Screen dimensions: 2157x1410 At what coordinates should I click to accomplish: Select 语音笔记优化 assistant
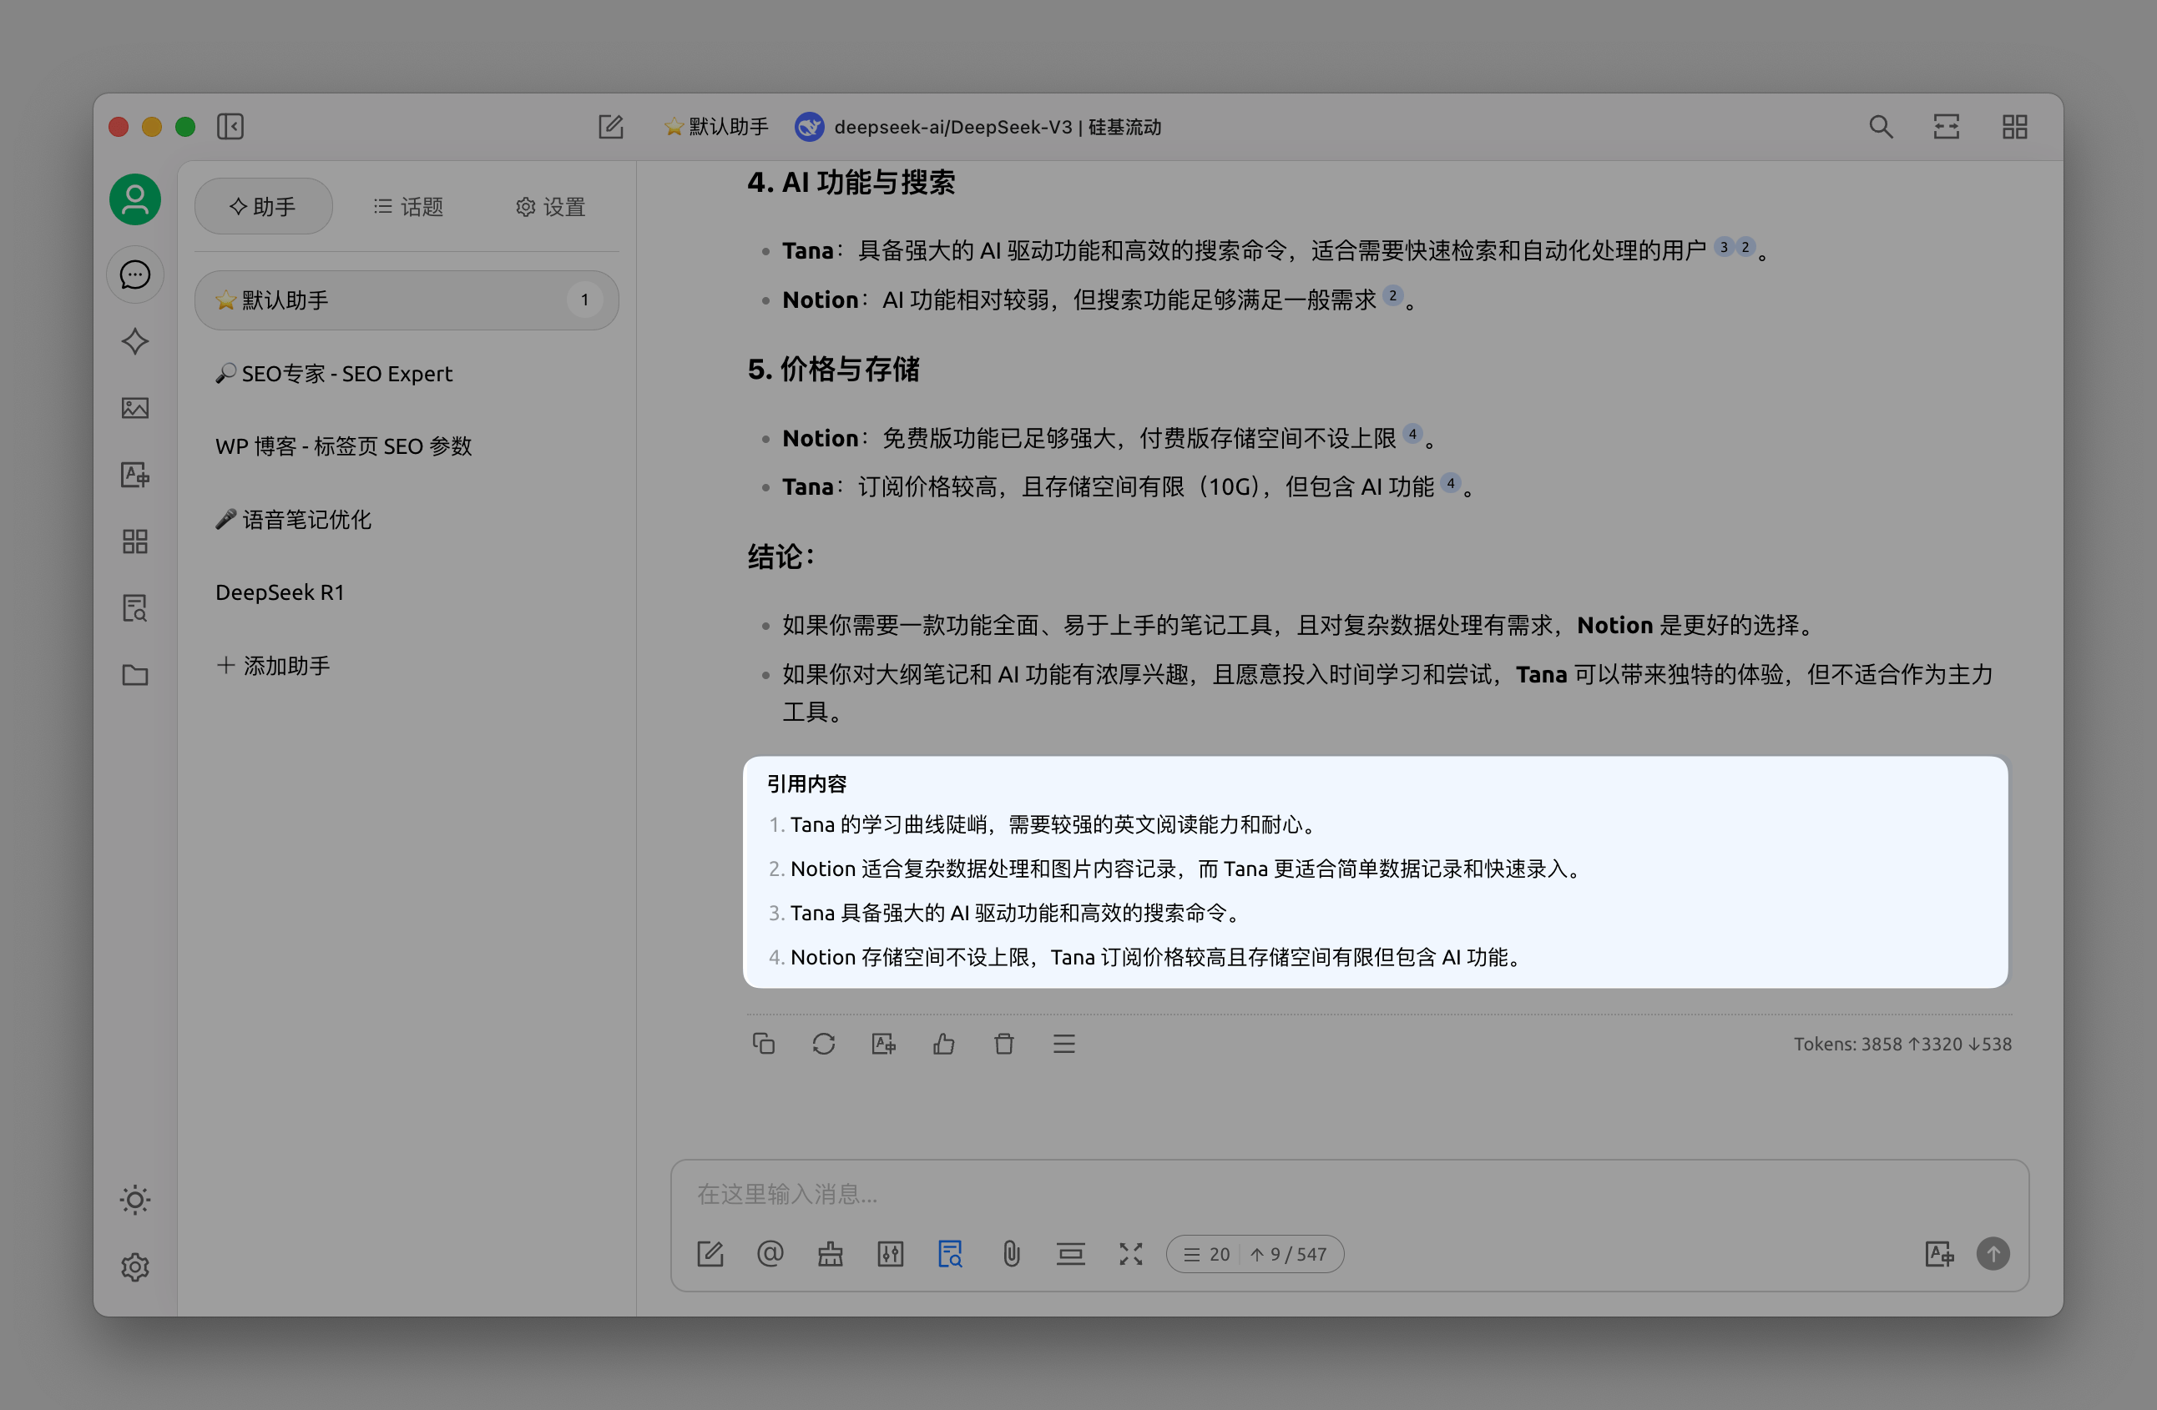[406, 519]
